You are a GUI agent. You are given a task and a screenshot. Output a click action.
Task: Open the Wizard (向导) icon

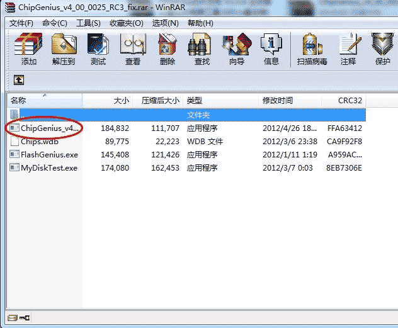[x=237, y=44]
